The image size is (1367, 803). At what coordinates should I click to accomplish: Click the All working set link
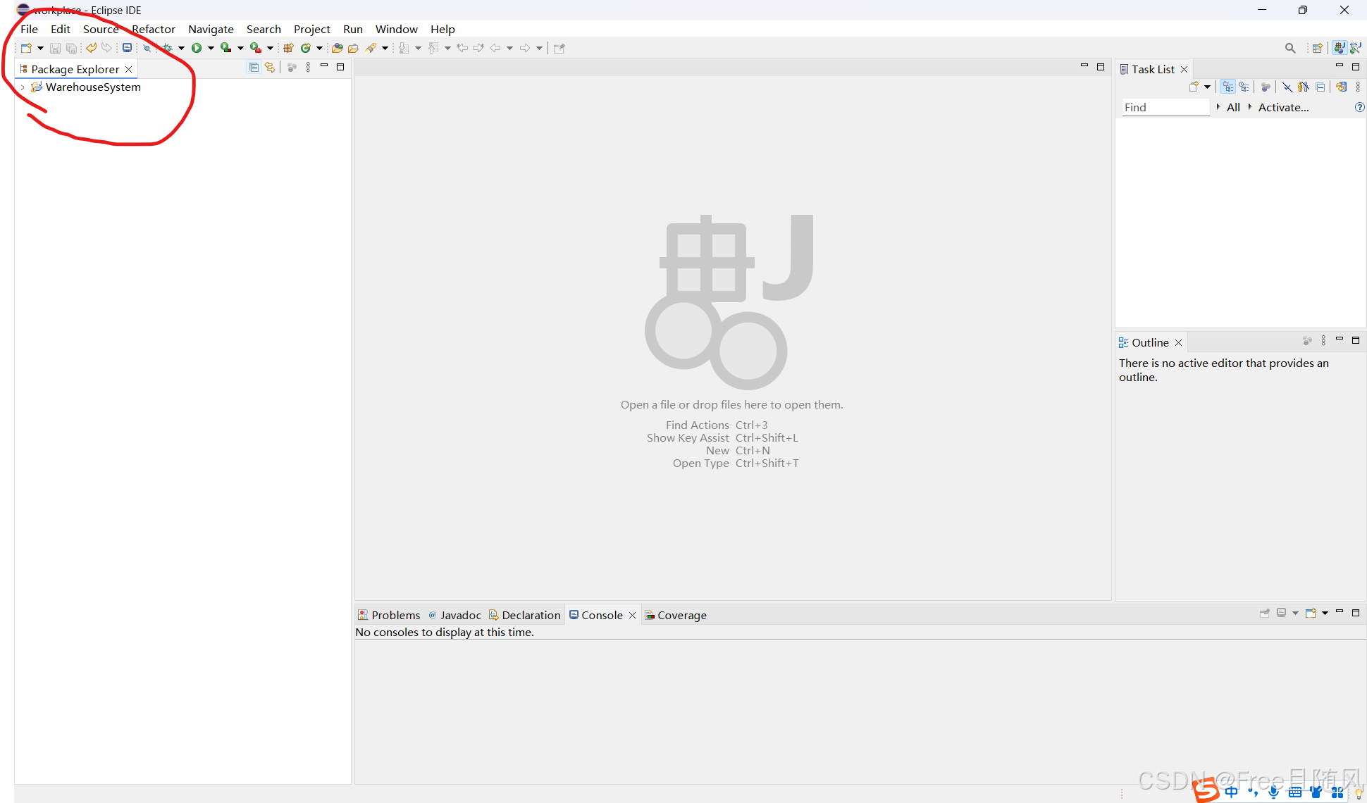[x=1233, y=107]
